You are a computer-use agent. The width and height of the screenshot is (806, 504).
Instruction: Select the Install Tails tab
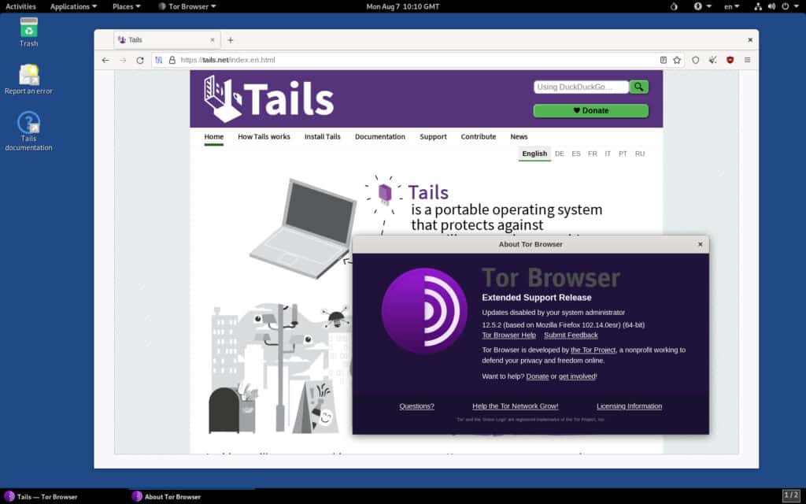[x=323, y=136]
